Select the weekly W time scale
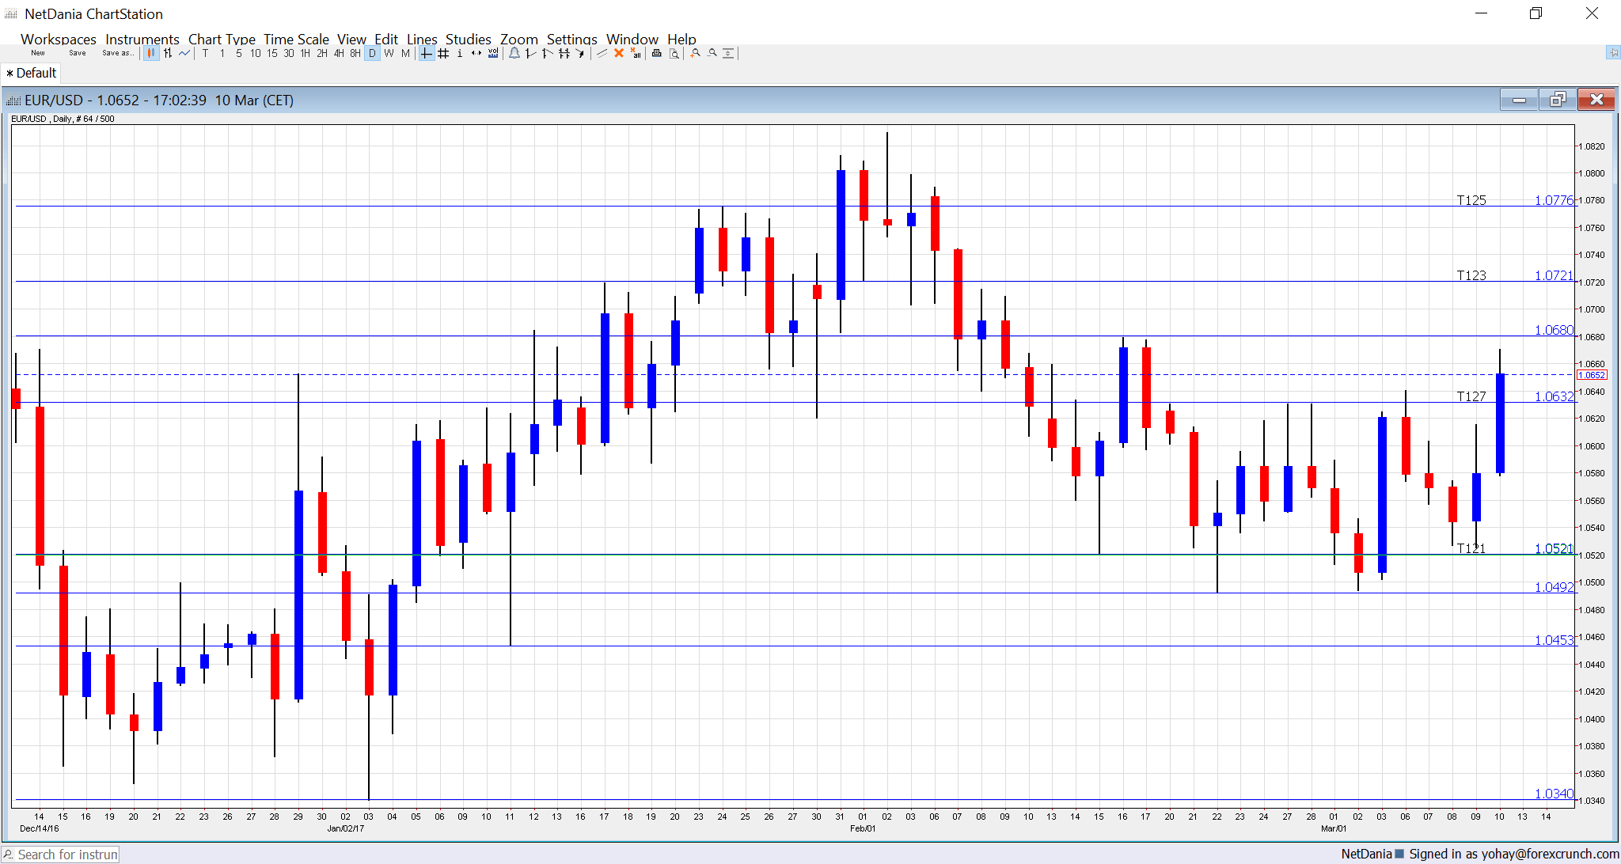Screen dimensions: 1621x864 point(389,53)
